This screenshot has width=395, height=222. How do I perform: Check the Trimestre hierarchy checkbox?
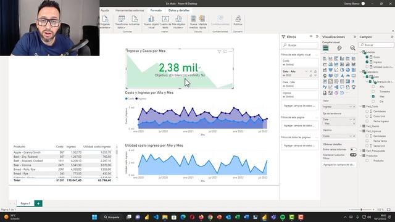(x=373, y=92)
